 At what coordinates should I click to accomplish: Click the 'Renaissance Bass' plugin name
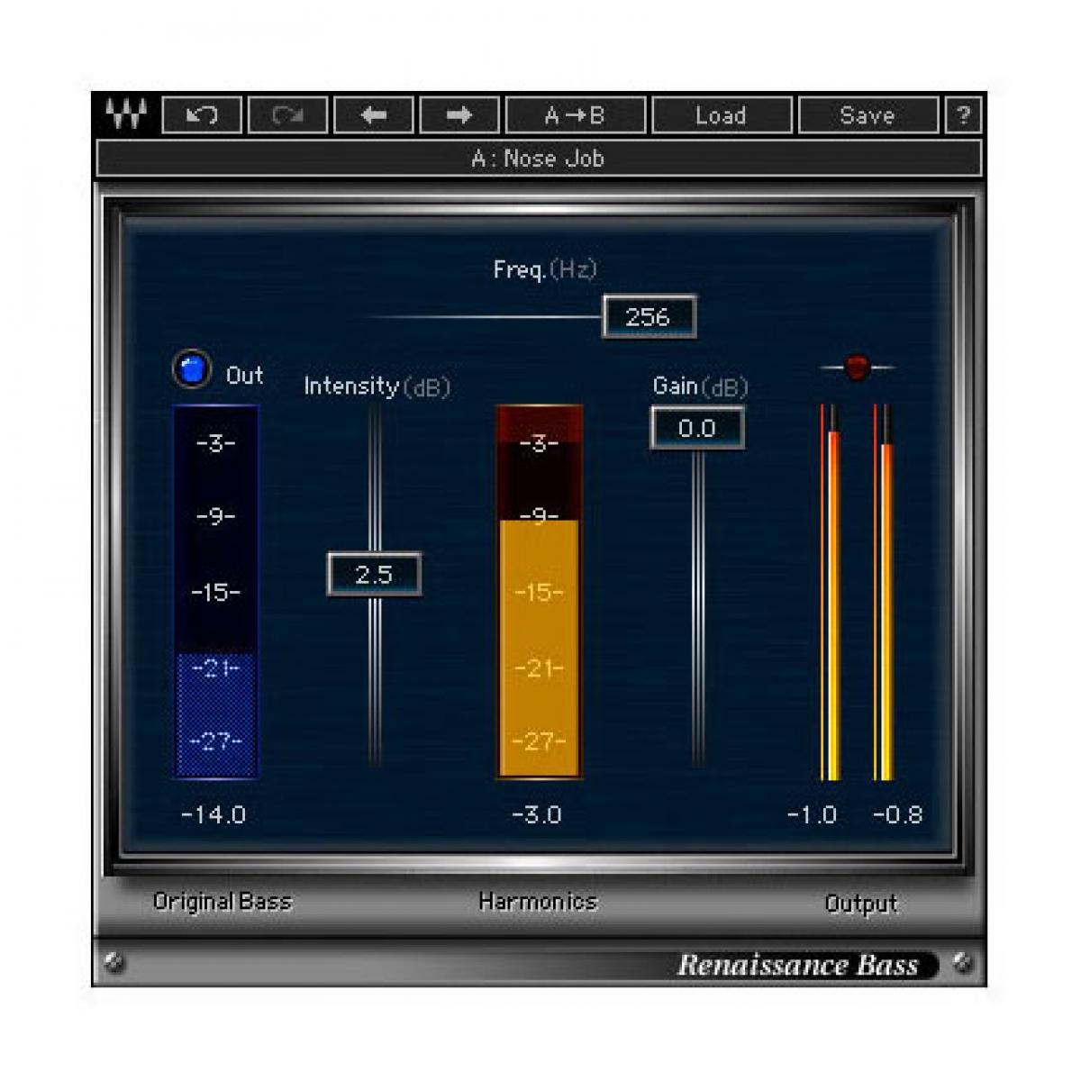pyautogui.click(x=798, y=965)
